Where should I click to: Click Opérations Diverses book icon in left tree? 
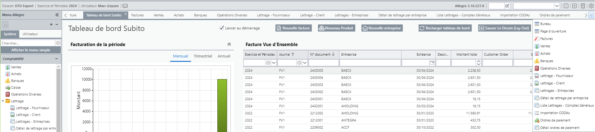coord(8,94)
